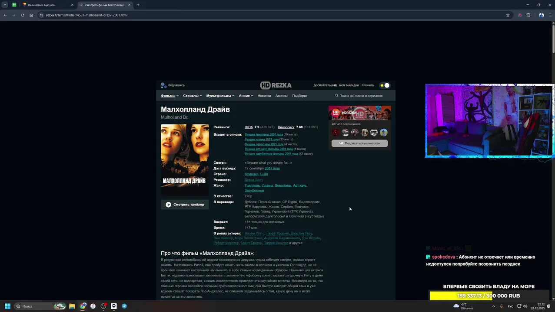This screenshot has height=312, width=555.
Task: Open actor Роберт Форстер's page
Action: tap(226, 243)
